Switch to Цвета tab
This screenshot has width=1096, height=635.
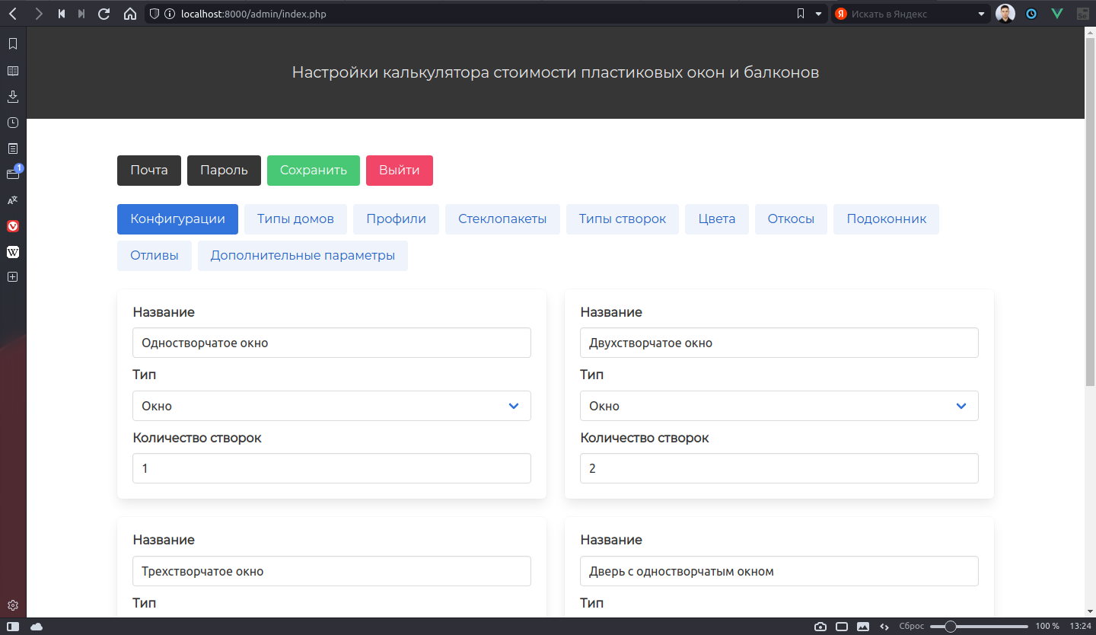717,219
